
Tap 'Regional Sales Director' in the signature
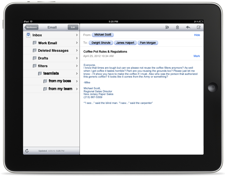(98, 91)
